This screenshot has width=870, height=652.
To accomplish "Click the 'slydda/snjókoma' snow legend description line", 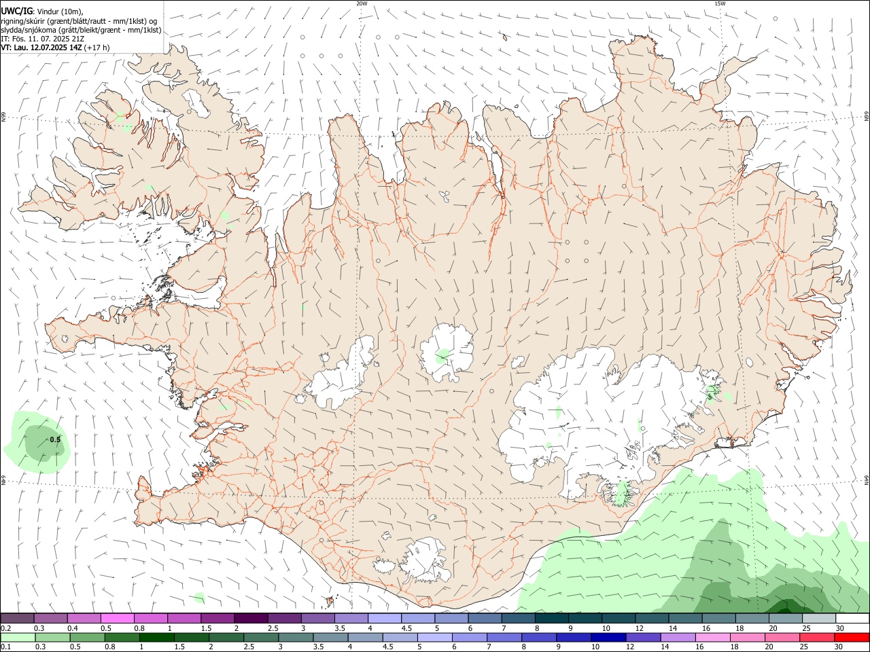I will click(x=82, y=30).
